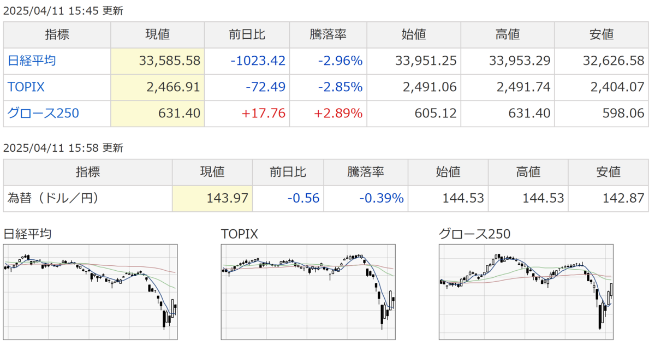Image resolution: width=655 pixels, height=345 pixels.
Task: Click the 2025/04/11 15:45 更新 timestamp
Action: point(63,11)
